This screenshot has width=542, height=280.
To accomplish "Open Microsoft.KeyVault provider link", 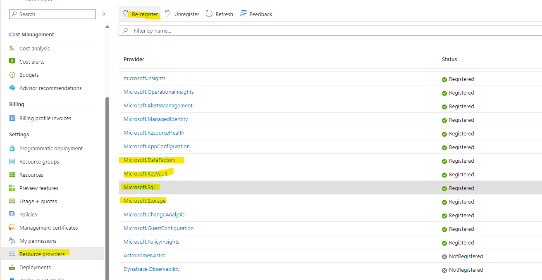I will click(x=146, y=173).
